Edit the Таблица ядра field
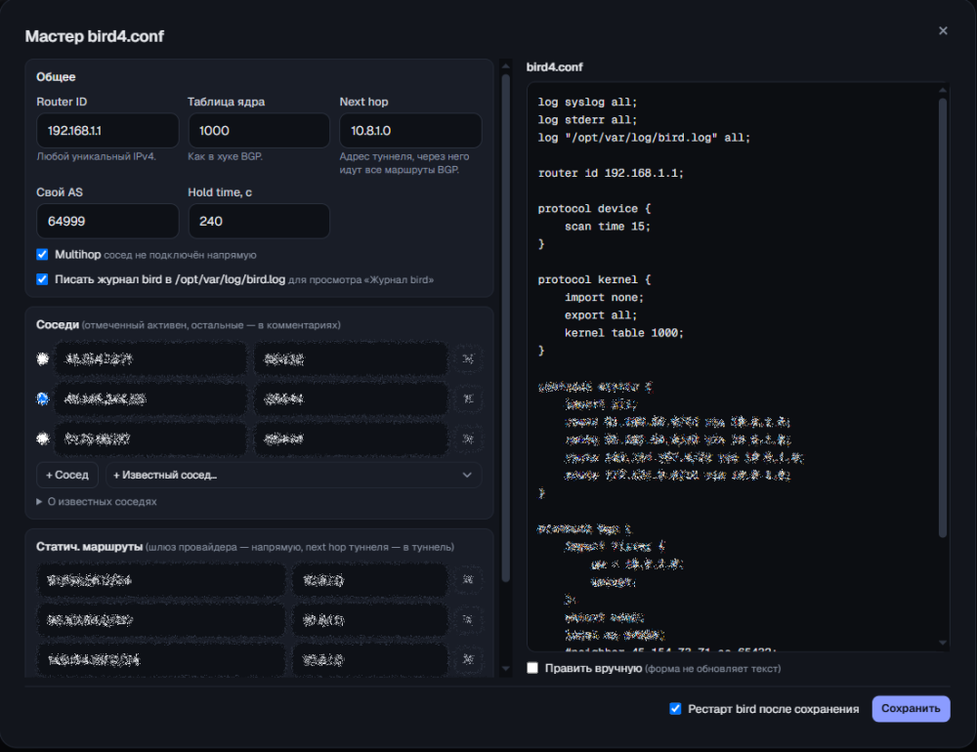The height and width of the screenshot is (752, 977). pos(259,131)
